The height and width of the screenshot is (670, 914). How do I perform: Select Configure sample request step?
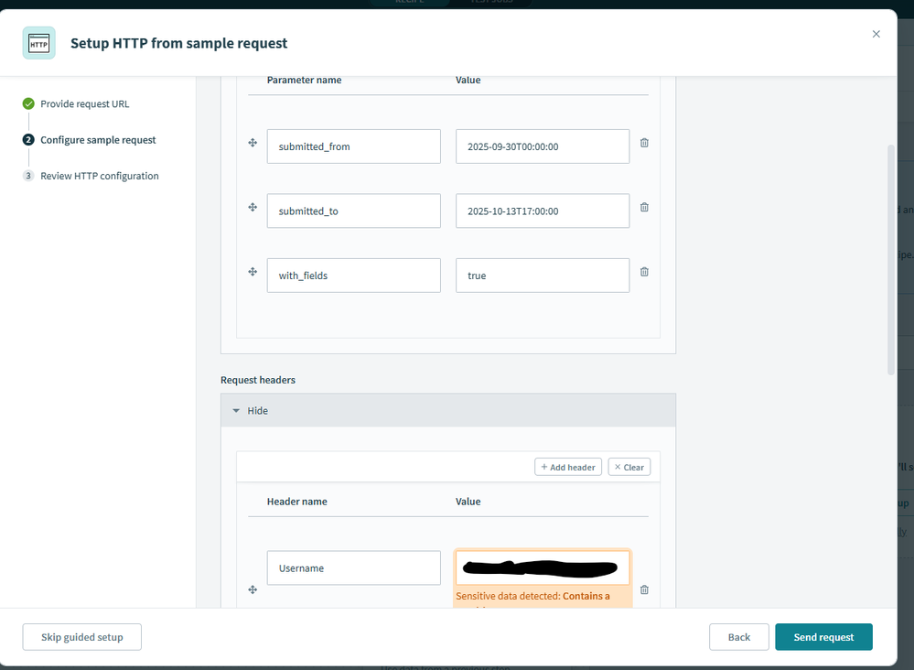click(x=98, y=140)
